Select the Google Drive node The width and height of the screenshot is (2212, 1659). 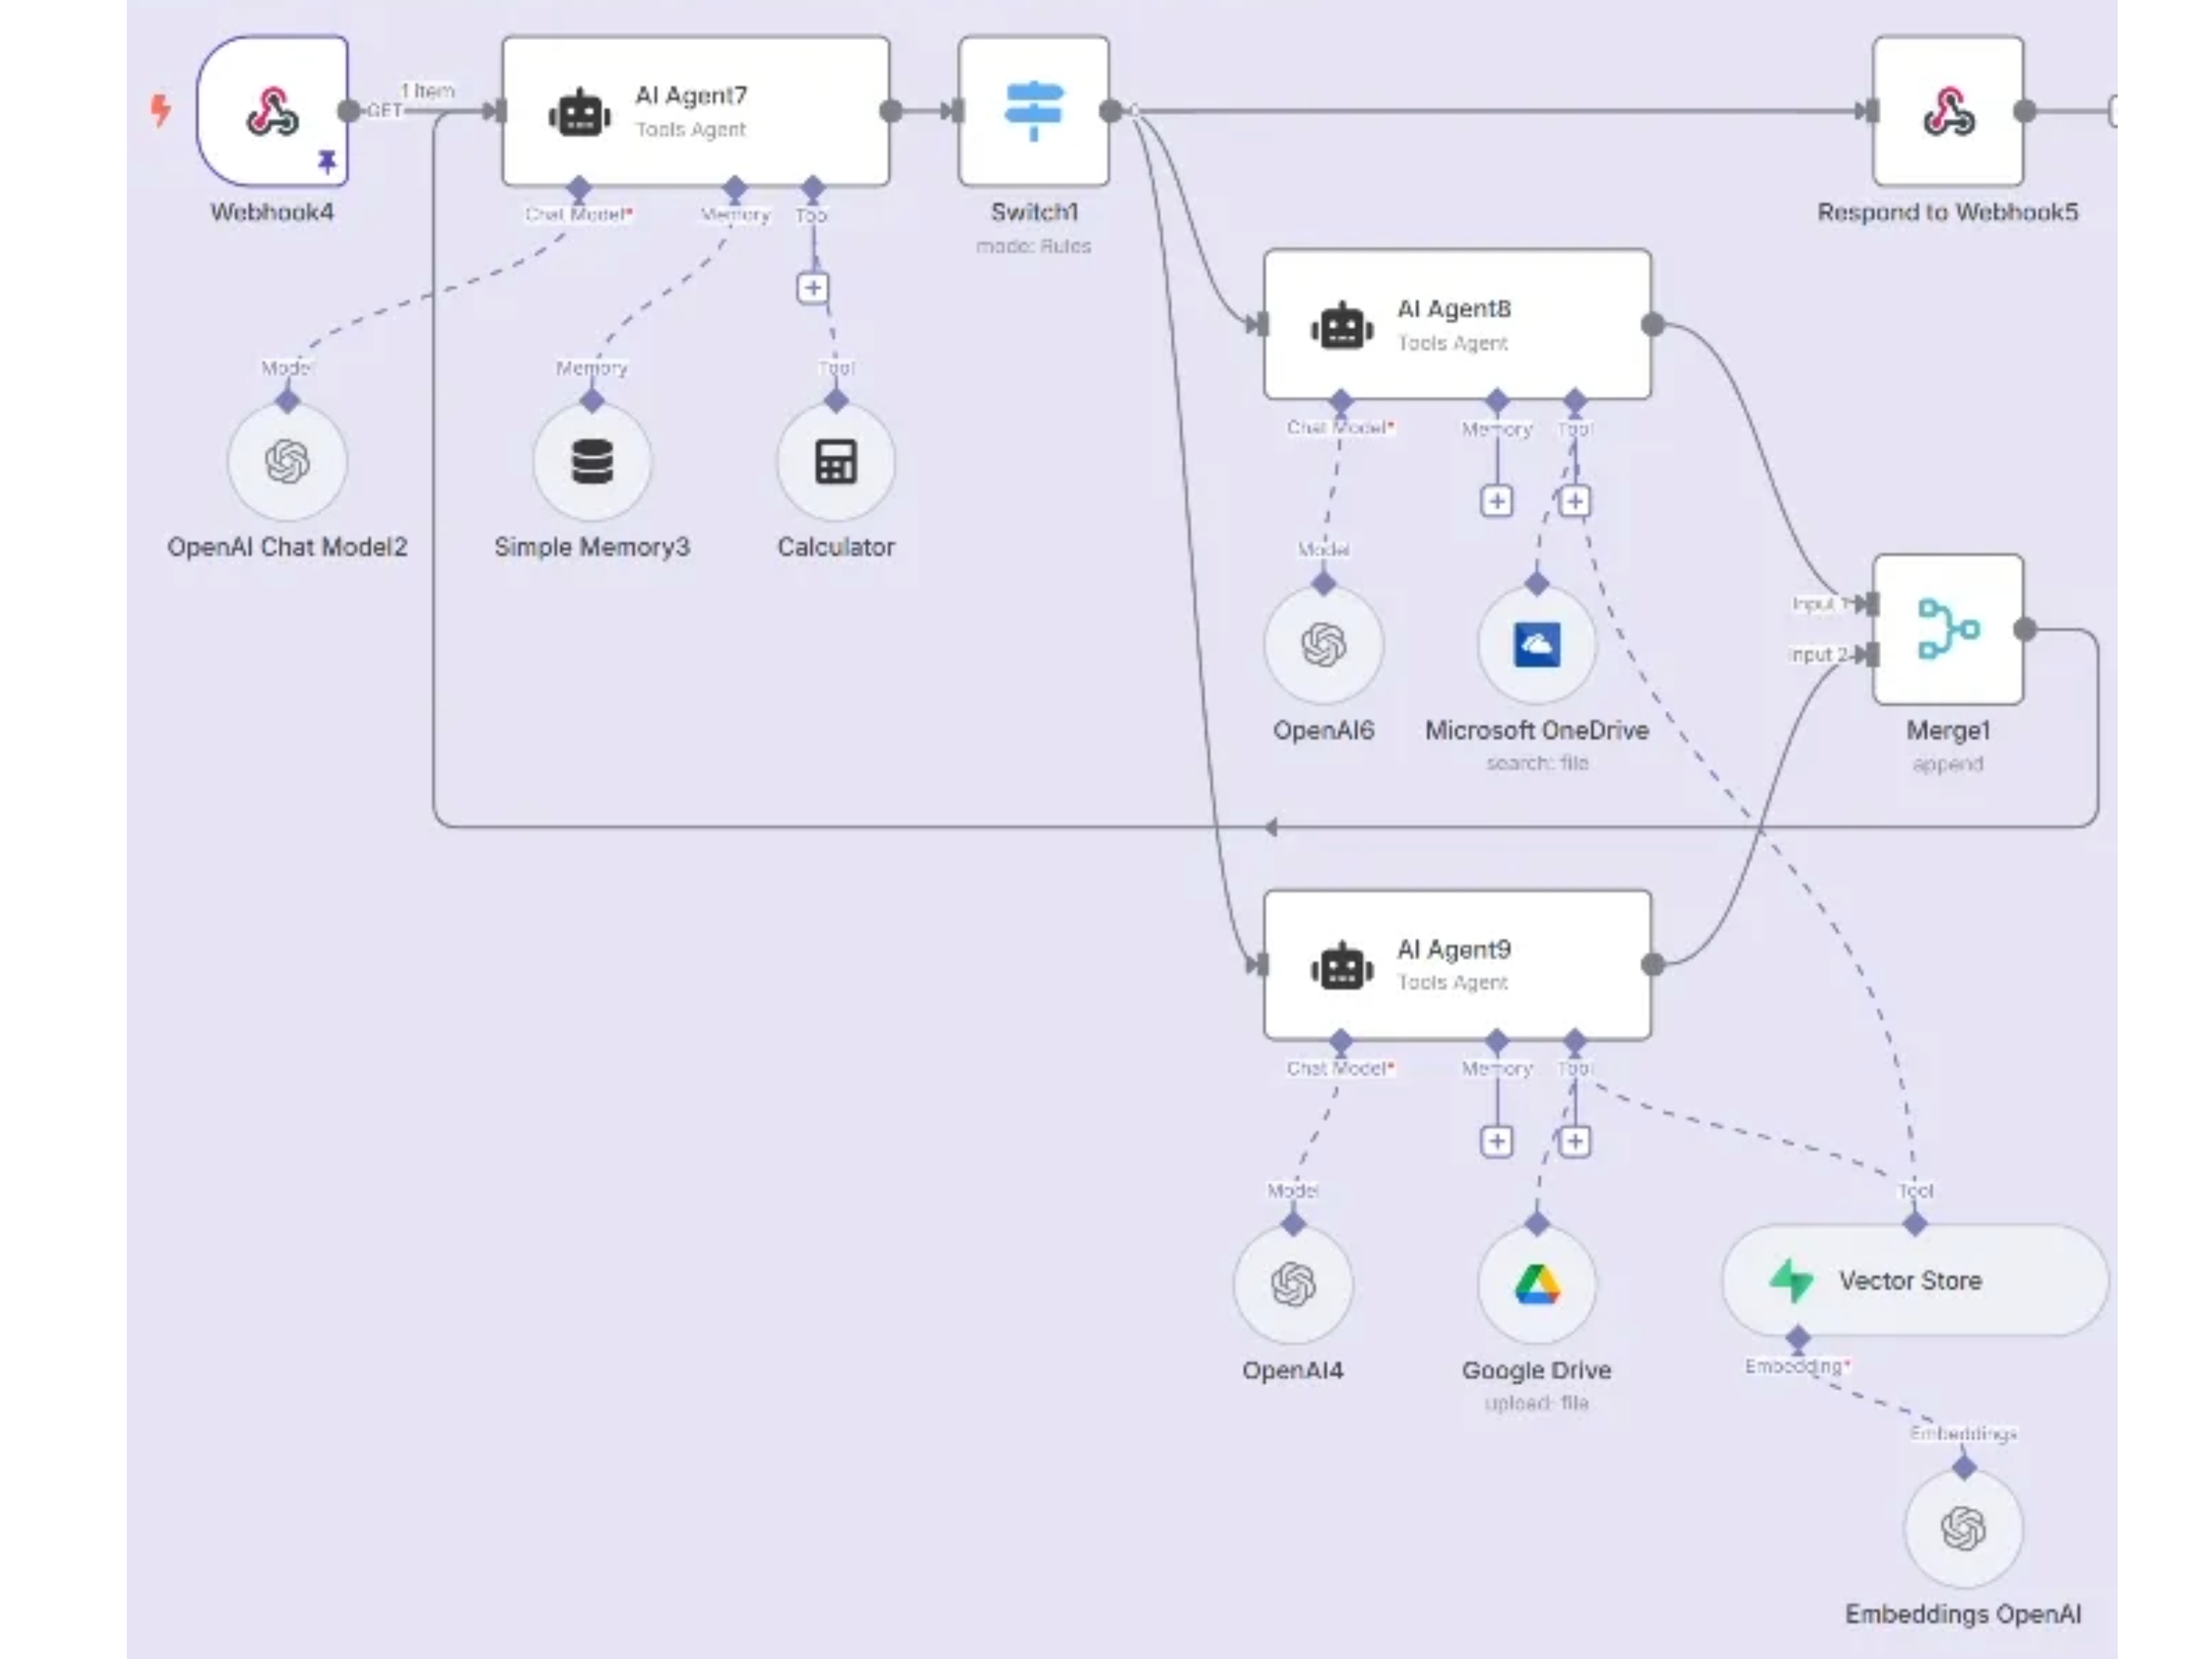[1537, 1285]
